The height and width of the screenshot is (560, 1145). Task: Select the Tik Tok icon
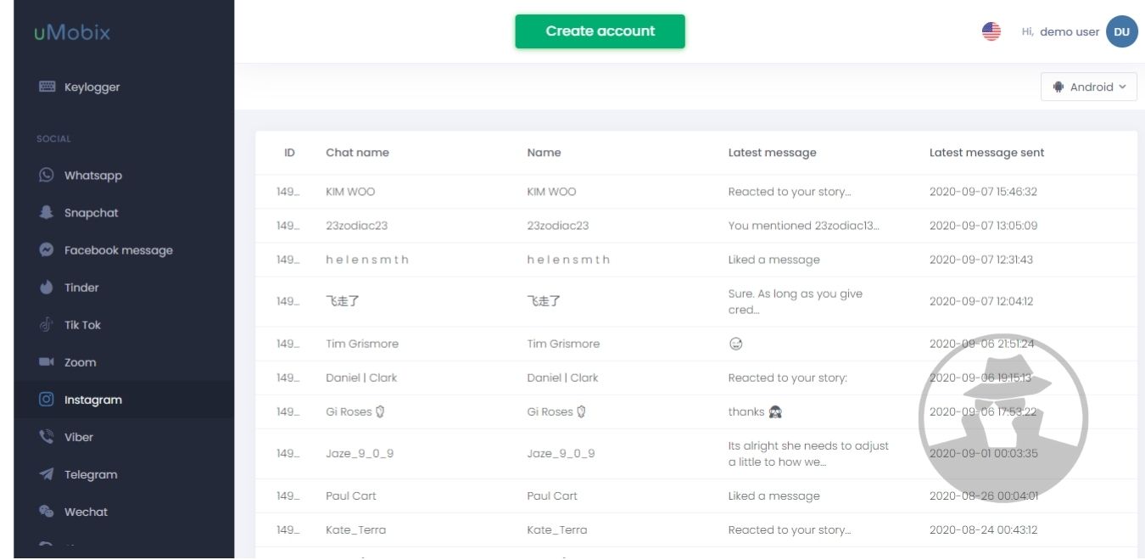point(47,324)
